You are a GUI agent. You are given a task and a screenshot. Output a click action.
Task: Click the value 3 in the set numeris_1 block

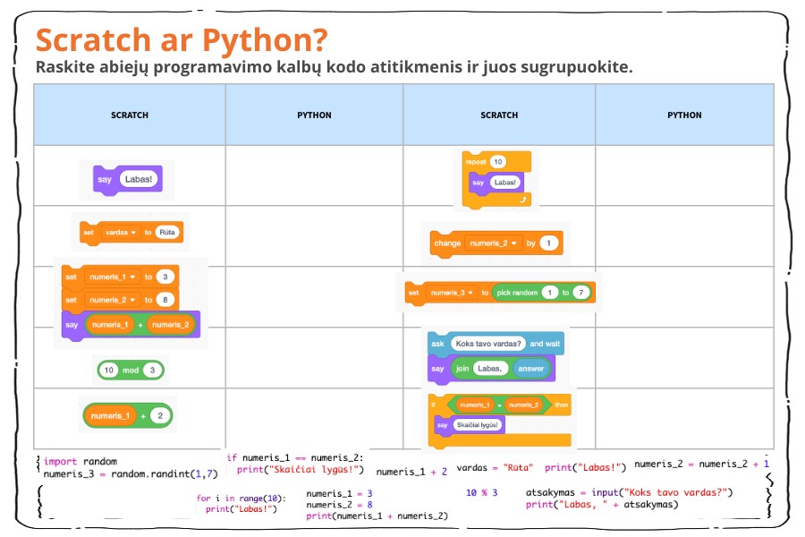coord(165,277)
